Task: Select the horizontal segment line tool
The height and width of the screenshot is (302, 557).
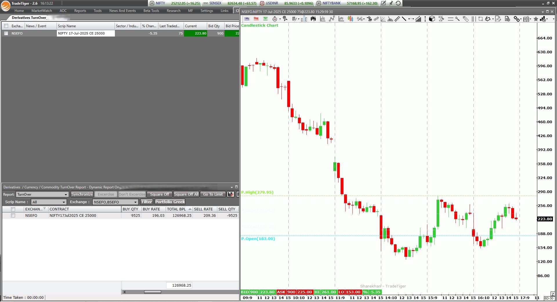Action: click(x=411, y=19)
